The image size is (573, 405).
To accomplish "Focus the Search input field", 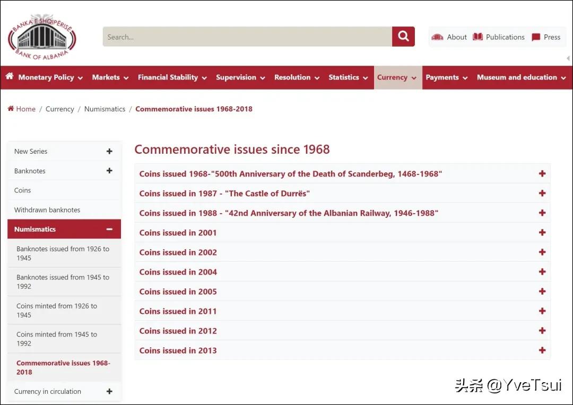I will [247, 37].
